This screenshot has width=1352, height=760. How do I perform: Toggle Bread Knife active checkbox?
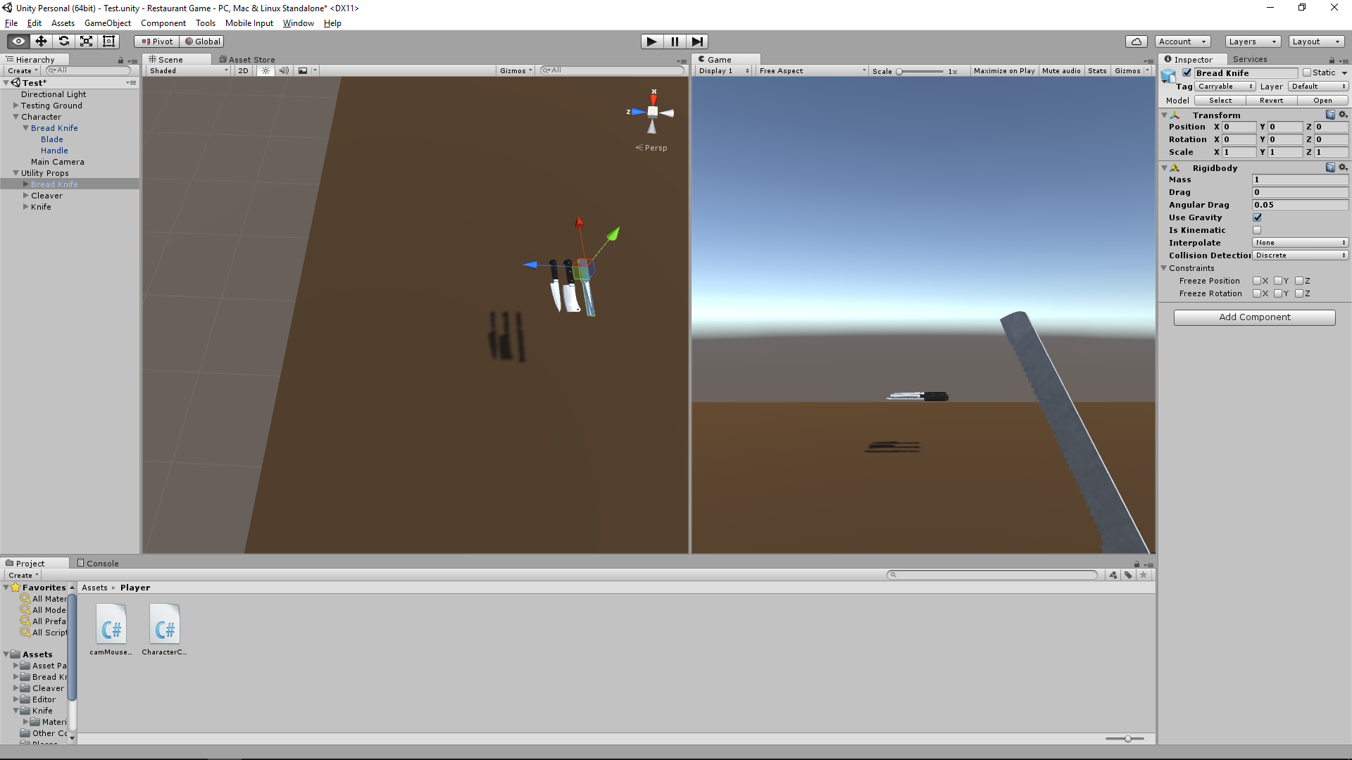[1187, 72]
